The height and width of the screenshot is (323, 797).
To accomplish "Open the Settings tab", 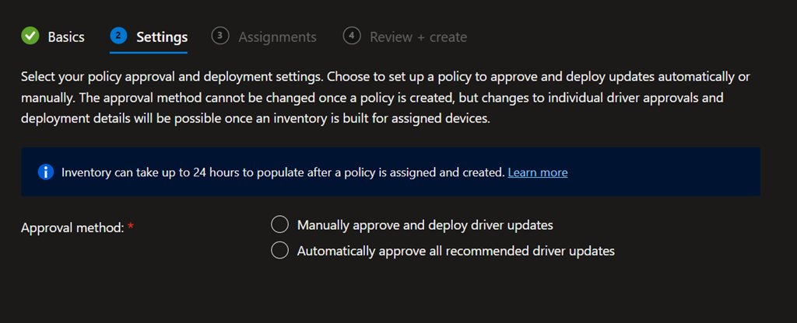I will 162,36.
